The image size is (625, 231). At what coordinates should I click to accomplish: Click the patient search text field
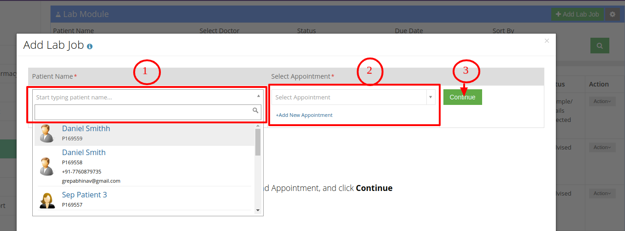(x=148, y=112)
